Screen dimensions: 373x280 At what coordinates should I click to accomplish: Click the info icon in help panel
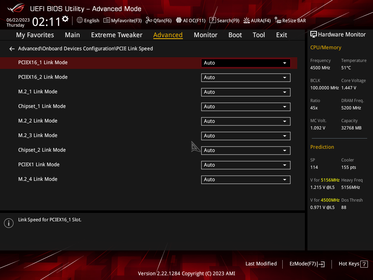tap(9, 223)
